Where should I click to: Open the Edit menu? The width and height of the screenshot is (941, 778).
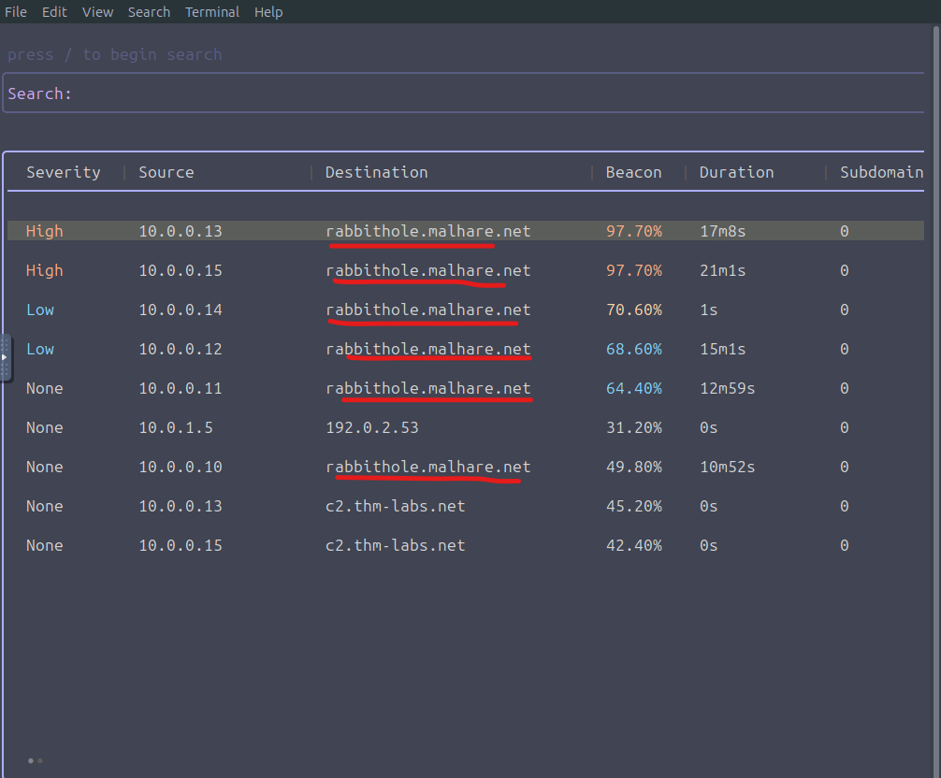54,12
